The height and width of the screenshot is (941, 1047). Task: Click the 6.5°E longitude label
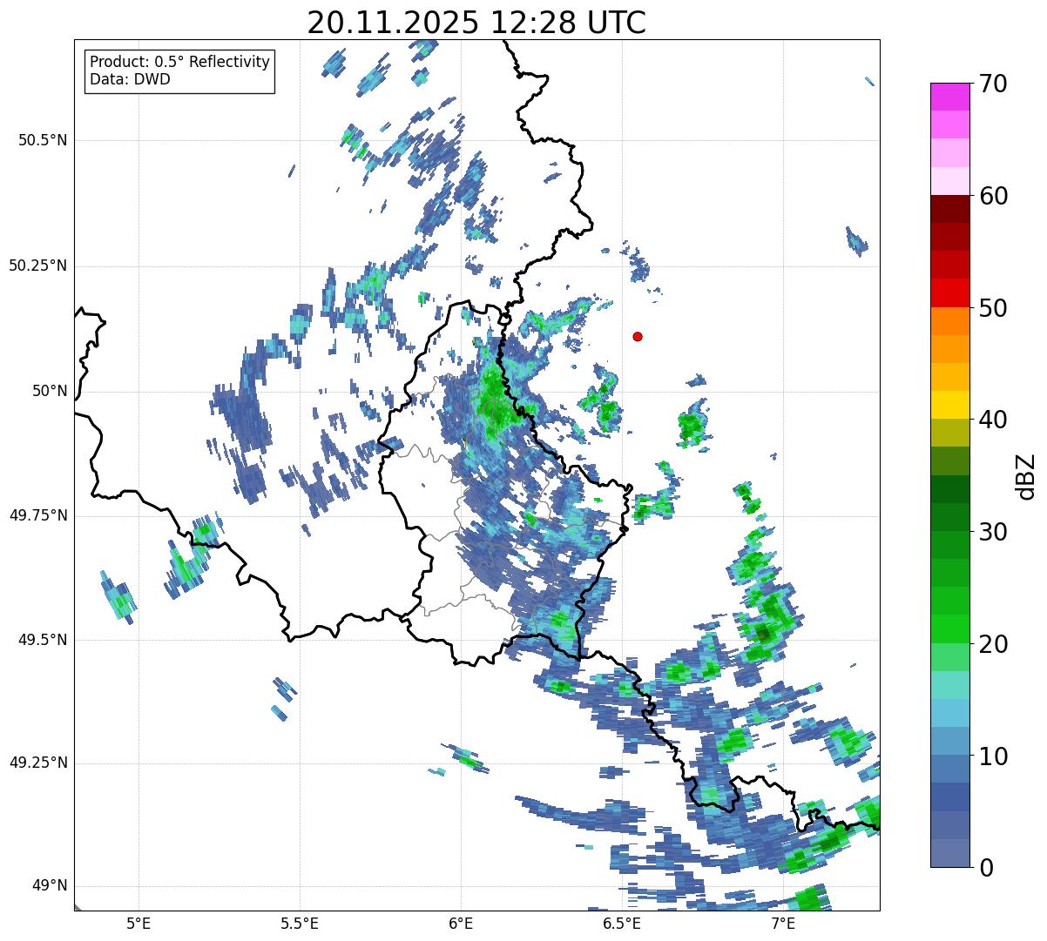(622, 923)
